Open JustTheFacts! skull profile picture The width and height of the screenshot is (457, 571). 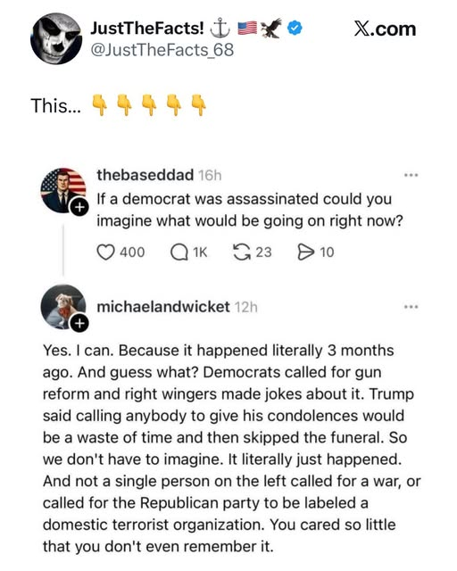pyautogui.click(x=56, y=38)
